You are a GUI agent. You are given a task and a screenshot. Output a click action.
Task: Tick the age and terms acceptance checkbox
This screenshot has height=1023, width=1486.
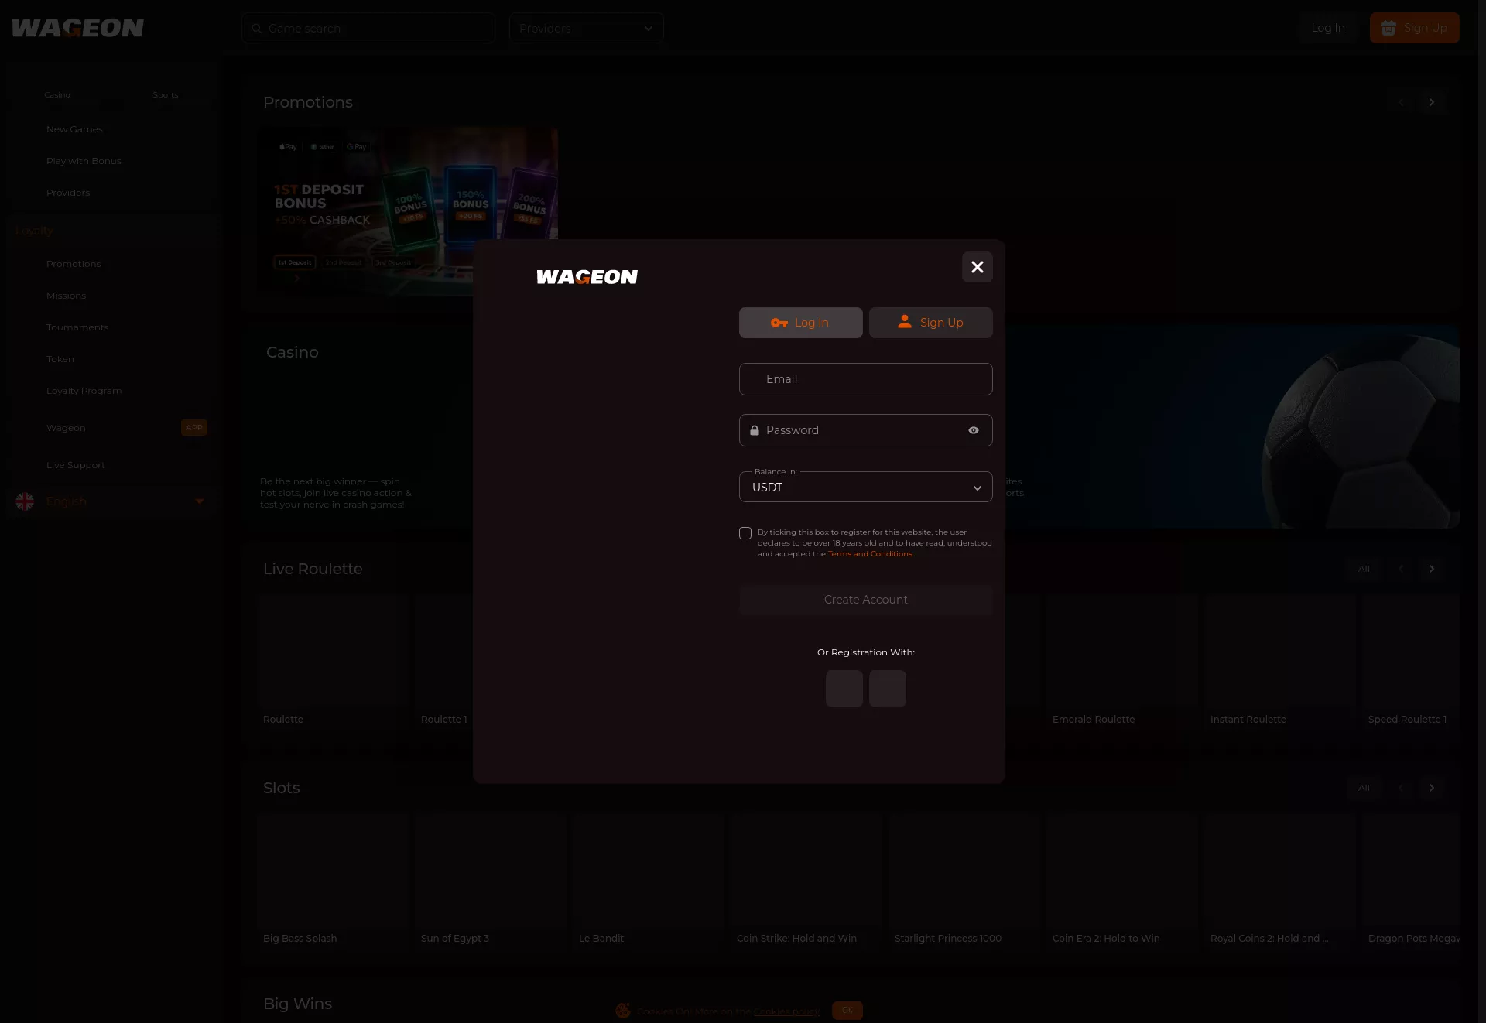click(x=745, y=533)
